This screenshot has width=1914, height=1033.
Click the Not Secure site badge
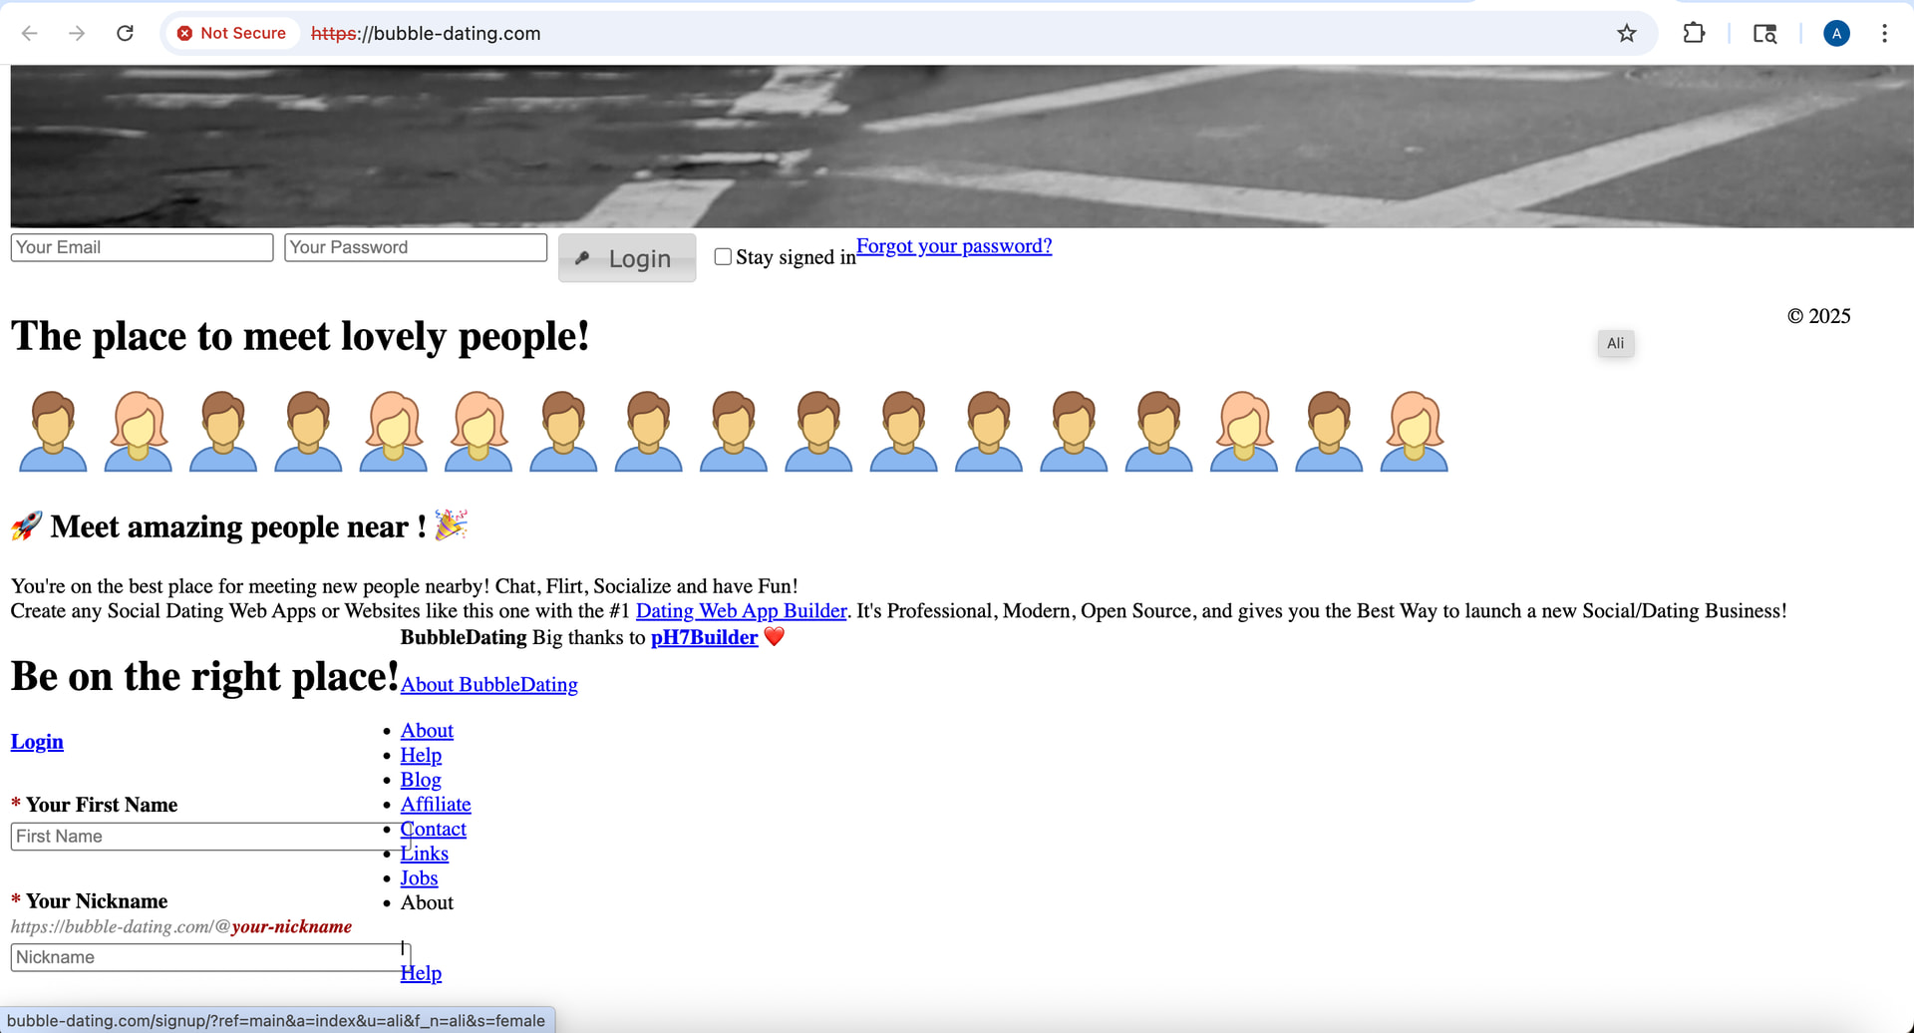tap(231, 33)
